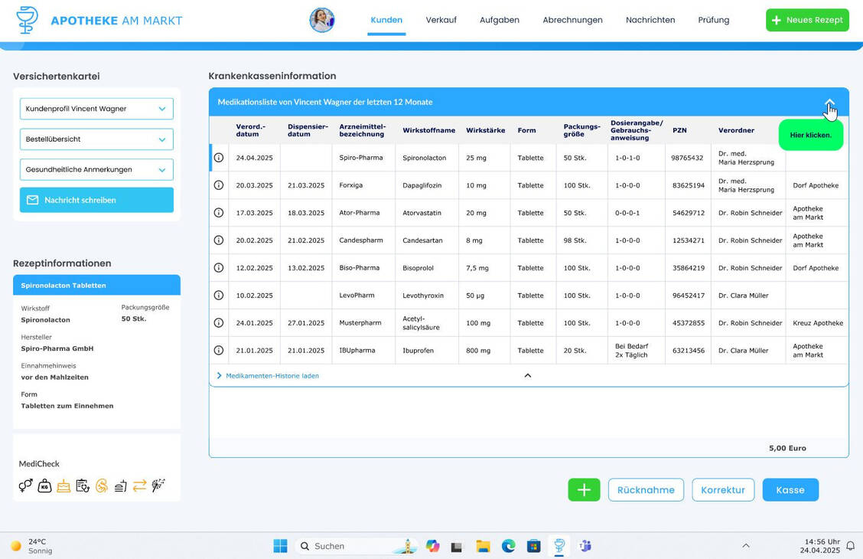Switch to the Verkauf tab
This screenshot has height=559, width=863.
pyautogui.click(x=441, y=20)
